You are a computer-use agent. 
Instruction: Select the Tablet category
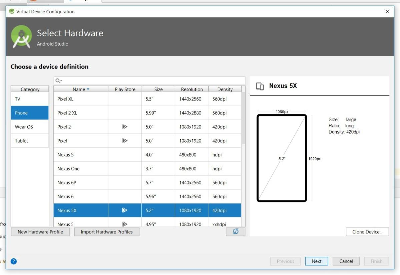pyautogui.click(x=30, y=141)
